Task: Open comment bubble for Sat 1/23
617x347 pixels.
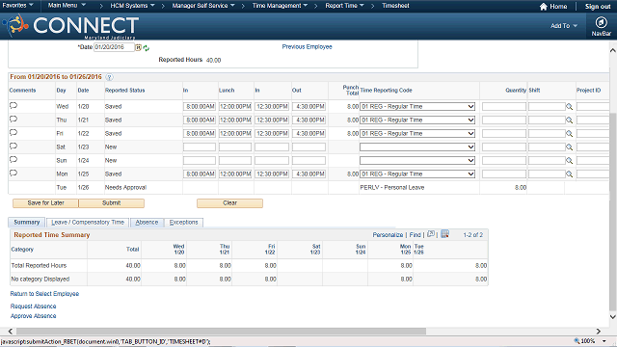Action: (13, 146)
